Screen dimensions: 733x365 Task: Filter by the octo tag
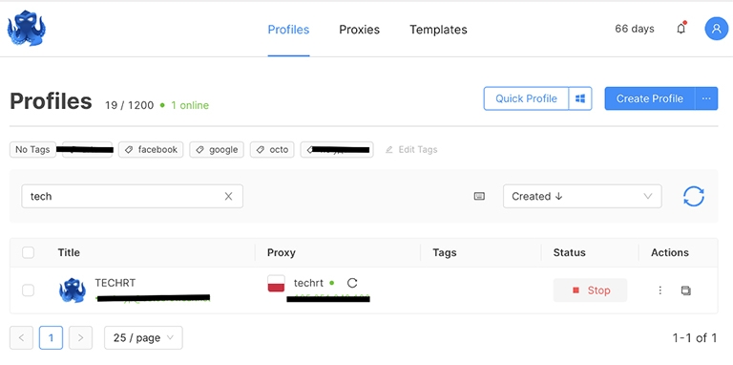point(272,150)
